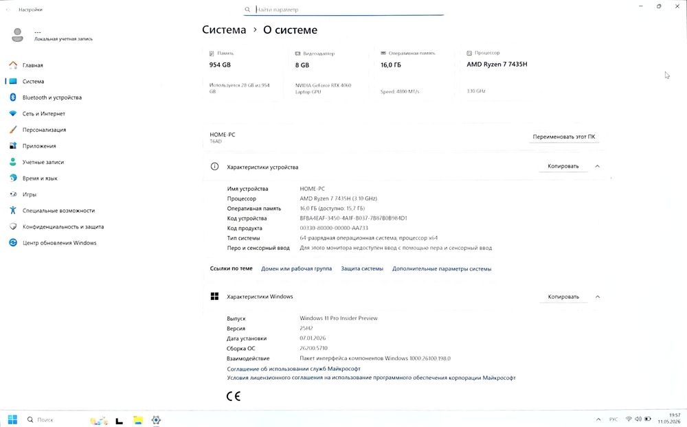The width and height of the screenshot is (687, 427).
Task: Click the 16,0 ГБ (доступно: 15,7 ГБ) value
Action: (332, 209)
